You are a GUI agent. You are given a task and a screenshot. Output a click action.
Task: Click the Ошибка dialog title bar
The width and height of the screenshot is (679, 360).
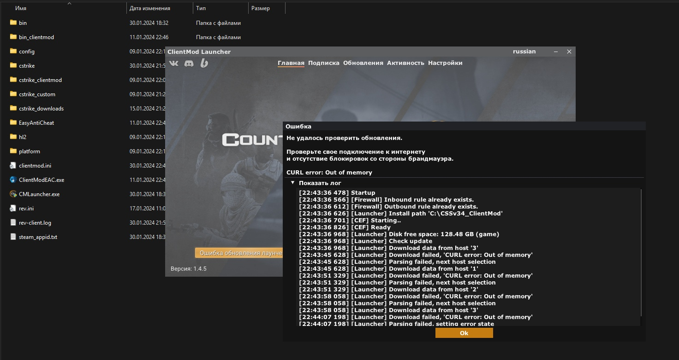464,126
